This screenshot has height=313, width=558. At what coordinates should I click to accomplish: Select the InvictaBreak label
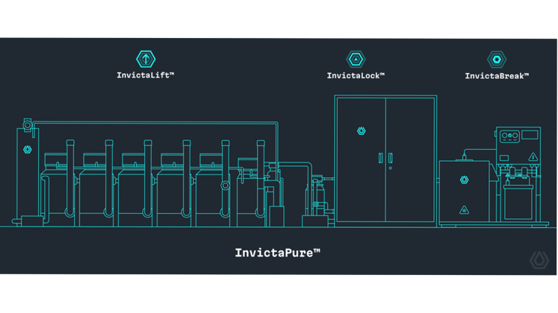tap(496, 76)
